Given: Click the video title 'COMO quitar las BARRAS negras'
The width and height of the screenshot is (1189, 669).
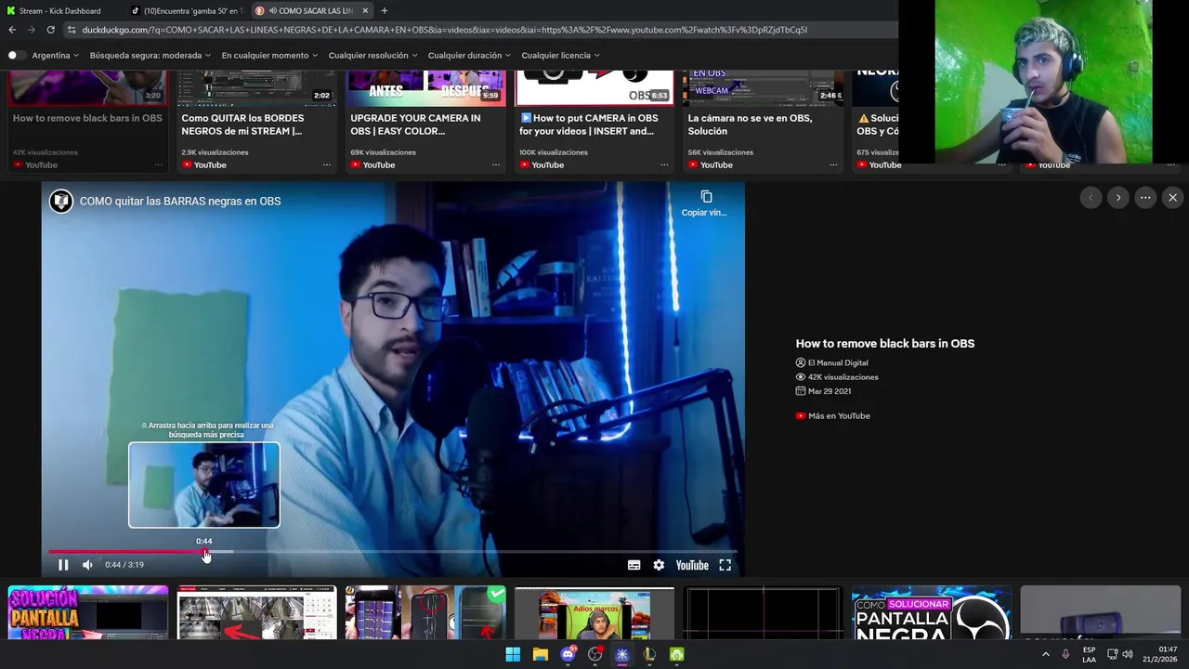Looking at the screenshot, I should [x=180, y=201].
